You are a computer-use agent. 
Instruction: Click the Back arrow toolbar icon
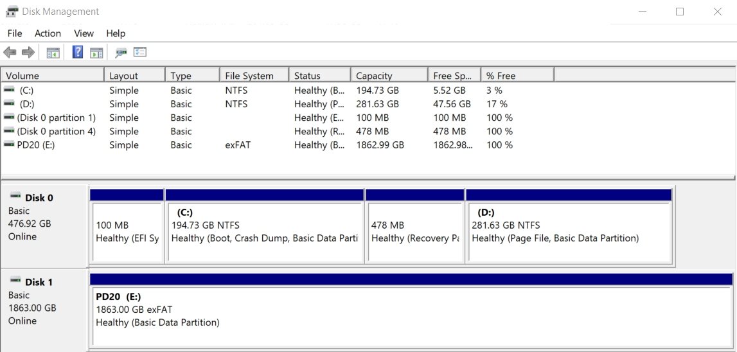pos(10,52)
